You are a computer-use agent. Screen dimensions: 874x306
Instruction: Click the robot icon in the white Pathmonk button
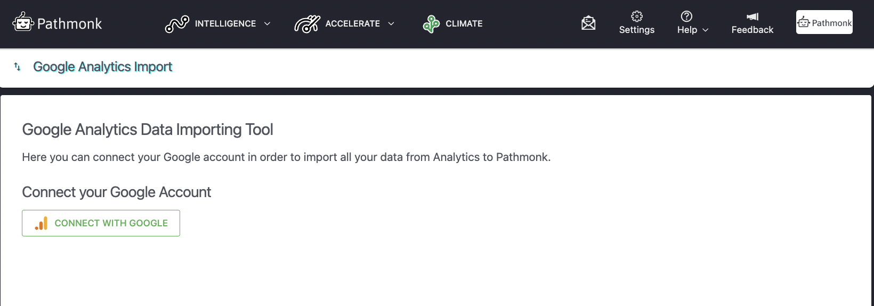803,22
